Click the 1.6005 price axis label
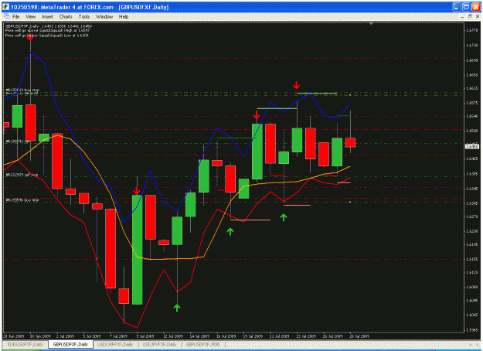The image size is (483, 351). click(472, 315)
